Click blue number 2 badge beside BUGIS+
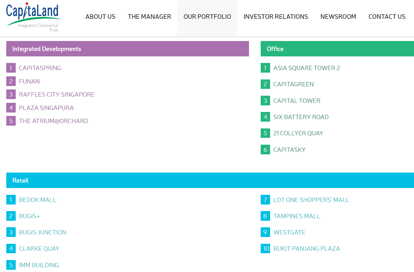414x272 pixels. coord(11,216)
